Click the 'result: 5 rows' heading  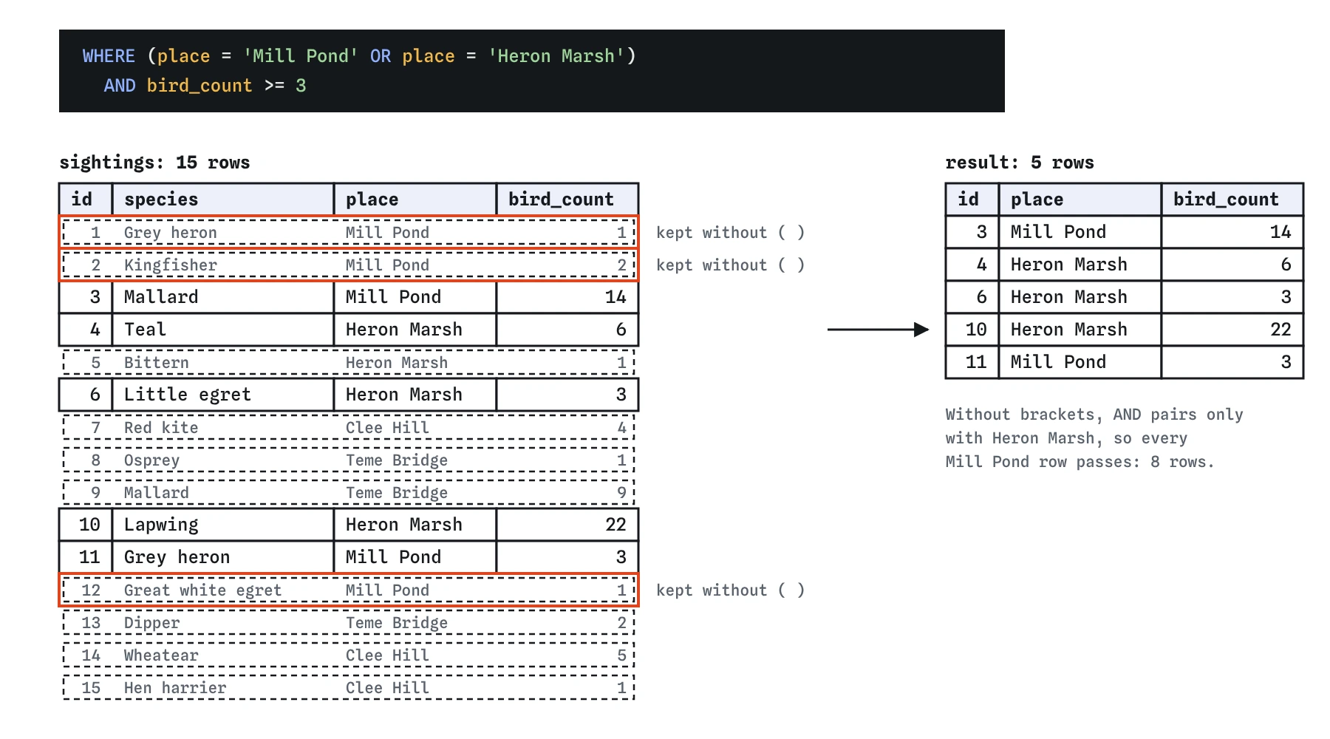click(1020, 163)
